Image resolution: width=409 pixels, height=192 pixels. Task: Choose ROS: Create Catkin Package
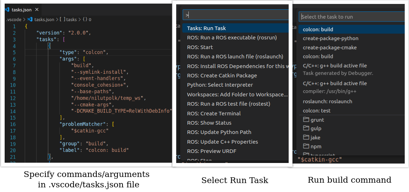coord(235,76)
